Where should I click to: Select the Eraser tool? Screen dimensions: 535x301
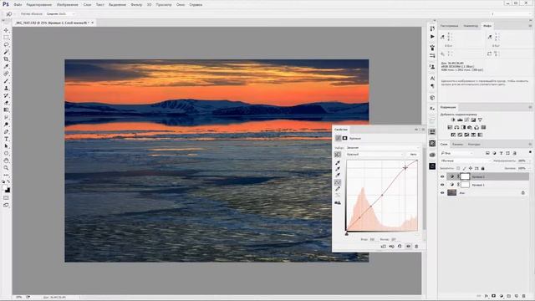click(6, 102)
